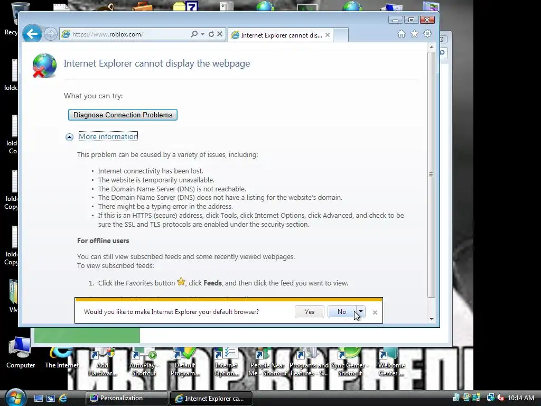Open Favorites with the star icon
Image resolution: width=541 pixels, height=406 pixels.
pos(414,33)
